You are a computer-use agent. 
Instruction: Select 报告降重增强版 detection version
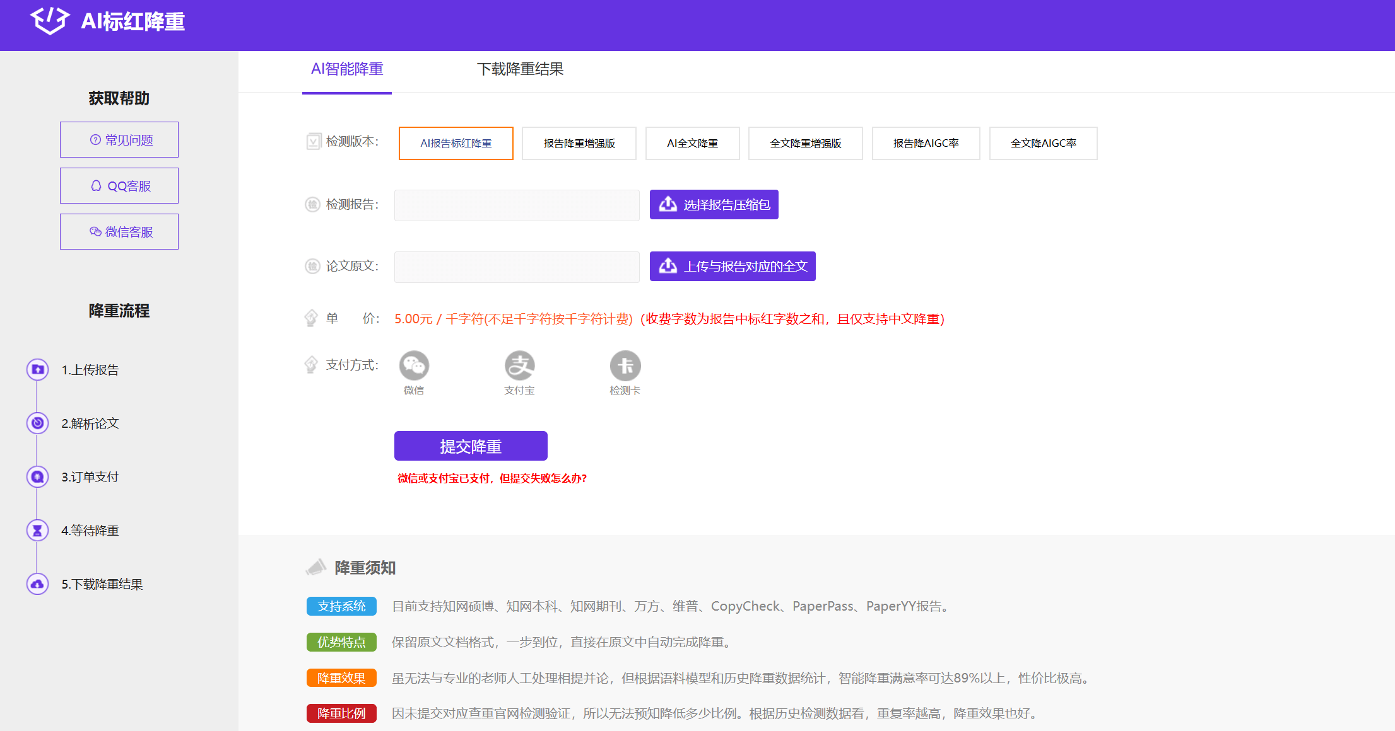click(x=579, y=143)
